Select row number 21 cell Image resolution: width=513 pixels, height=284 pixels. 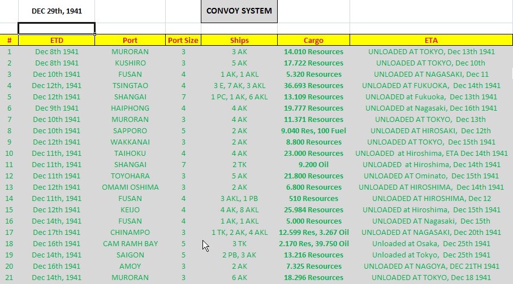[9, 277]
